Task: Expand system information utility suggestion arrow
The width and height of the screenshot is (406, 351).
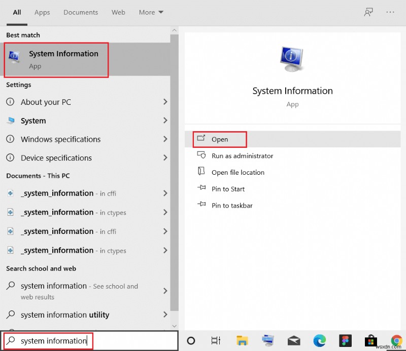Action: 165,315
